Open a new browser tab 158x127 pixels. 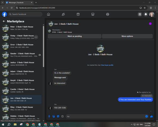pyautogui.click(x=36, y=3)
